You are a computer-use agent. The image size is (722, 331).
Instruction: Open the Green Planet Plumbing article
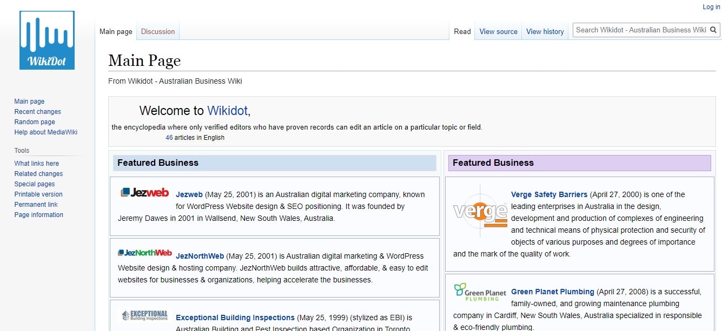(553, 291)
